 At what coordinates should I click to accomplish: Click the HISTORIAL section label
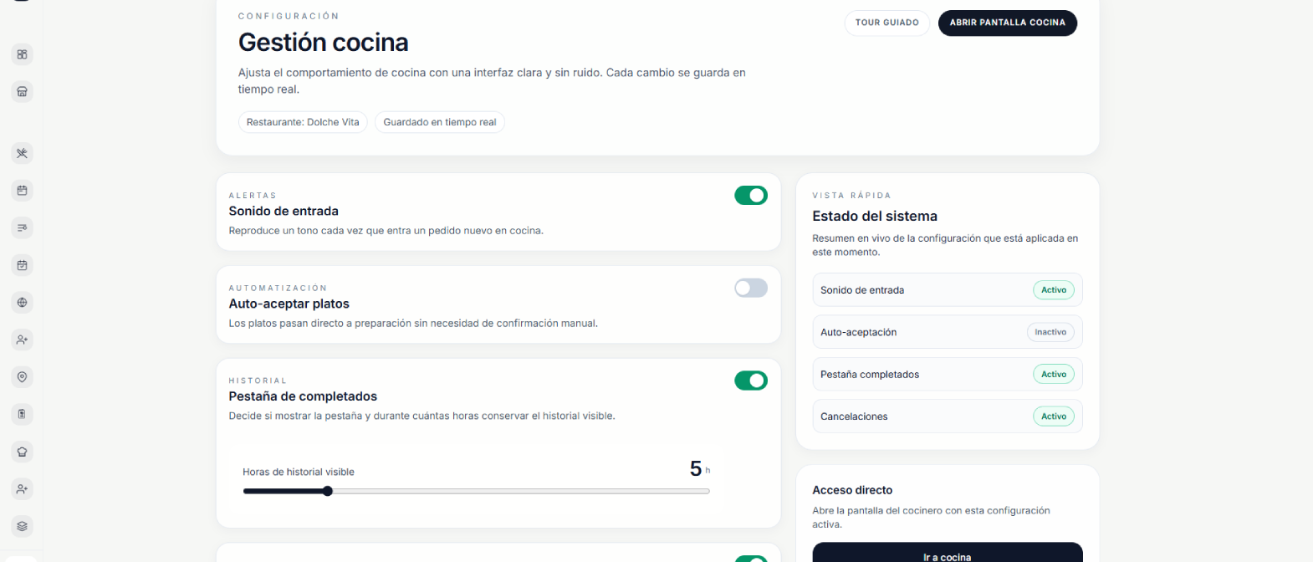point(258,381)
